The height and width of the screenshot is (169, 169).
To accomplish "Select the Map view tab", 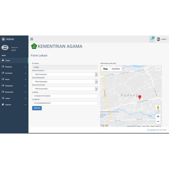I will point(105,69).
